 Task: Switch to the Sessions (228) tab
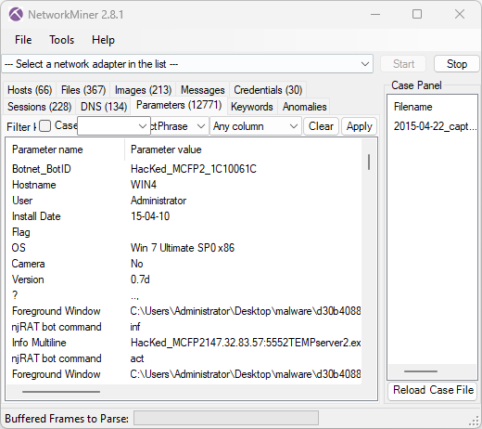pos(40,107)
